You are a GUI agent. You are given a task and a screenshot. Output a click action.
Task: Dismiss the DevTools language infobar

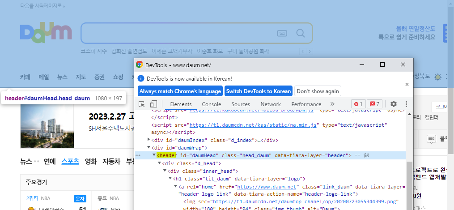(x=407, y=84)
